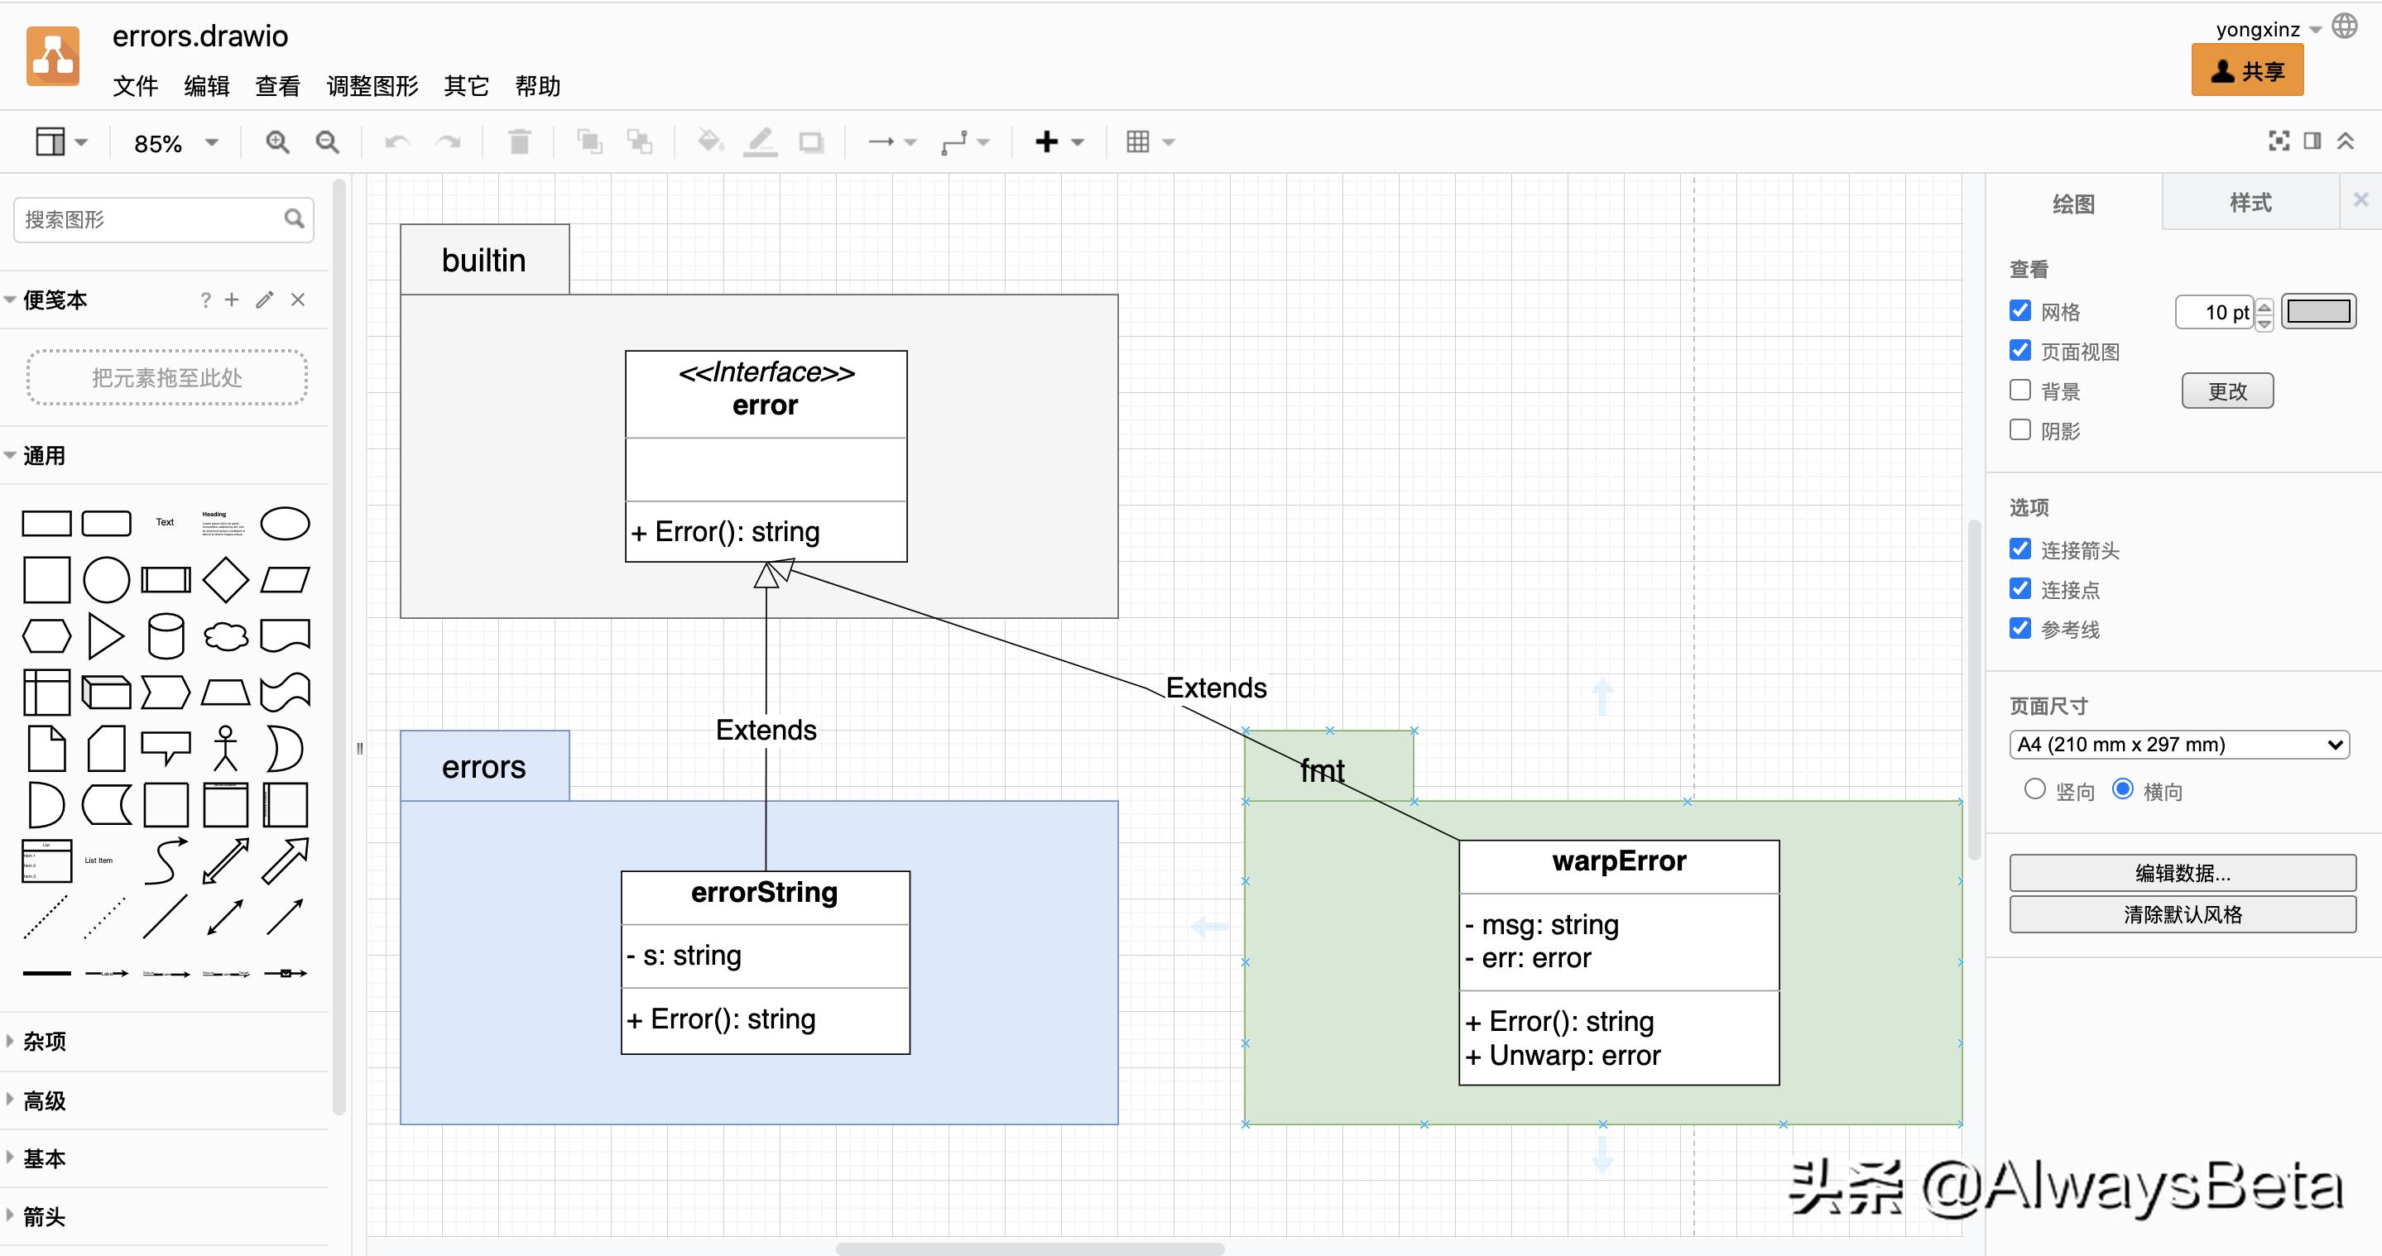The image size is (2382, 1256).
Task: Click the trash delete icon
Action: point(520,142)
